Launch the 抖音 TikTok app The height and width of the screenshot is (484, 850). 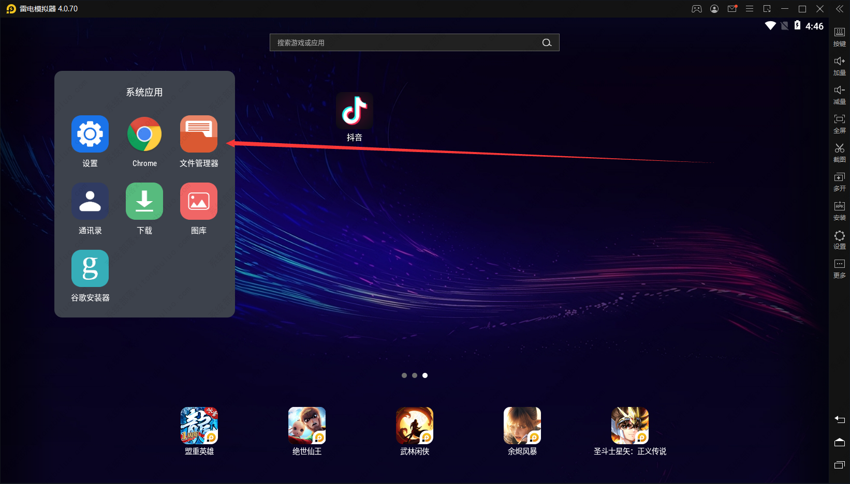click(x=355, y=111)
